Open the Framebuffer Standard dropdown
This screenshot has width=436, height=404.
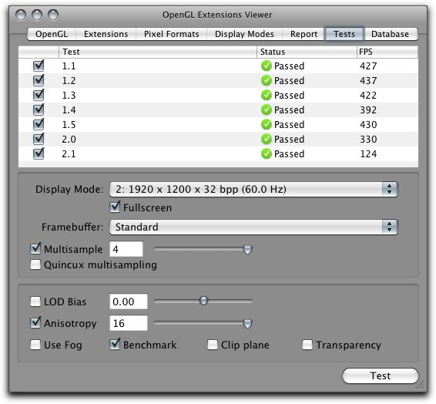click(x=253, y=227)
